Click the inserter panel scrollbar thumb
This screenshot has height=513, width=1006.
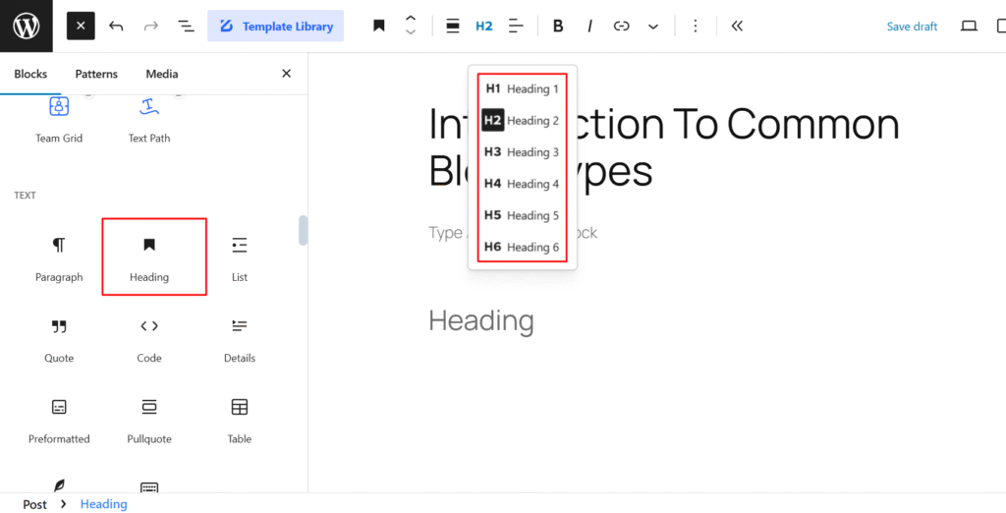point(303,231)
